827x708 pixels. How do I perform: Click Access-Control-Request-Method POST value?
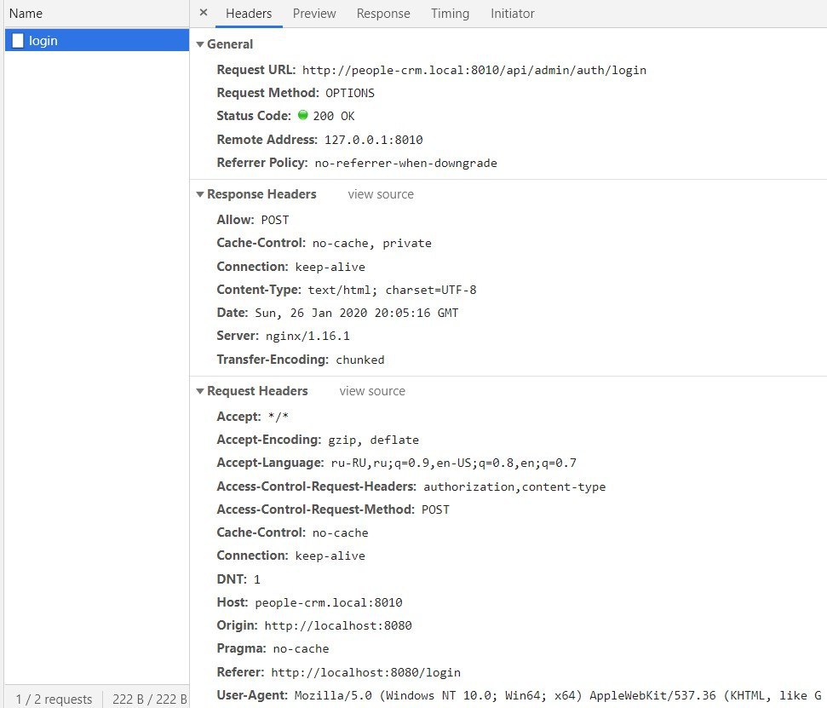436,509
